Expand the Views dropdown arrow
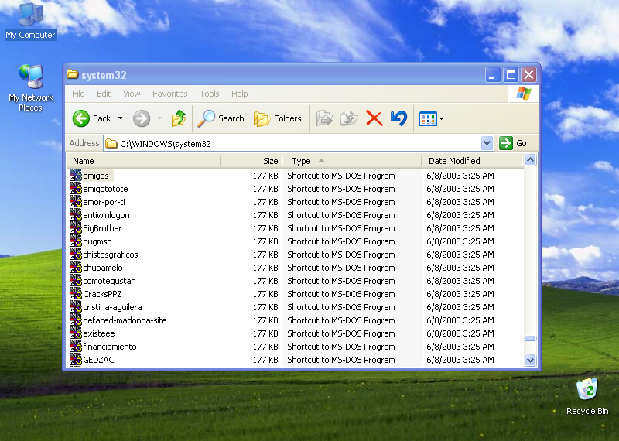The width and height of the screenshot is (619, 441). coord(441,118)
